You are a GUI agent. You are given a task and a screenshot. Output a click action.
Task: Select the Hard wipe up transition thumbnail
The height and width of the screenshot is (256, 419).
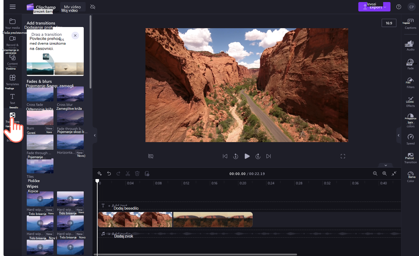70,199
